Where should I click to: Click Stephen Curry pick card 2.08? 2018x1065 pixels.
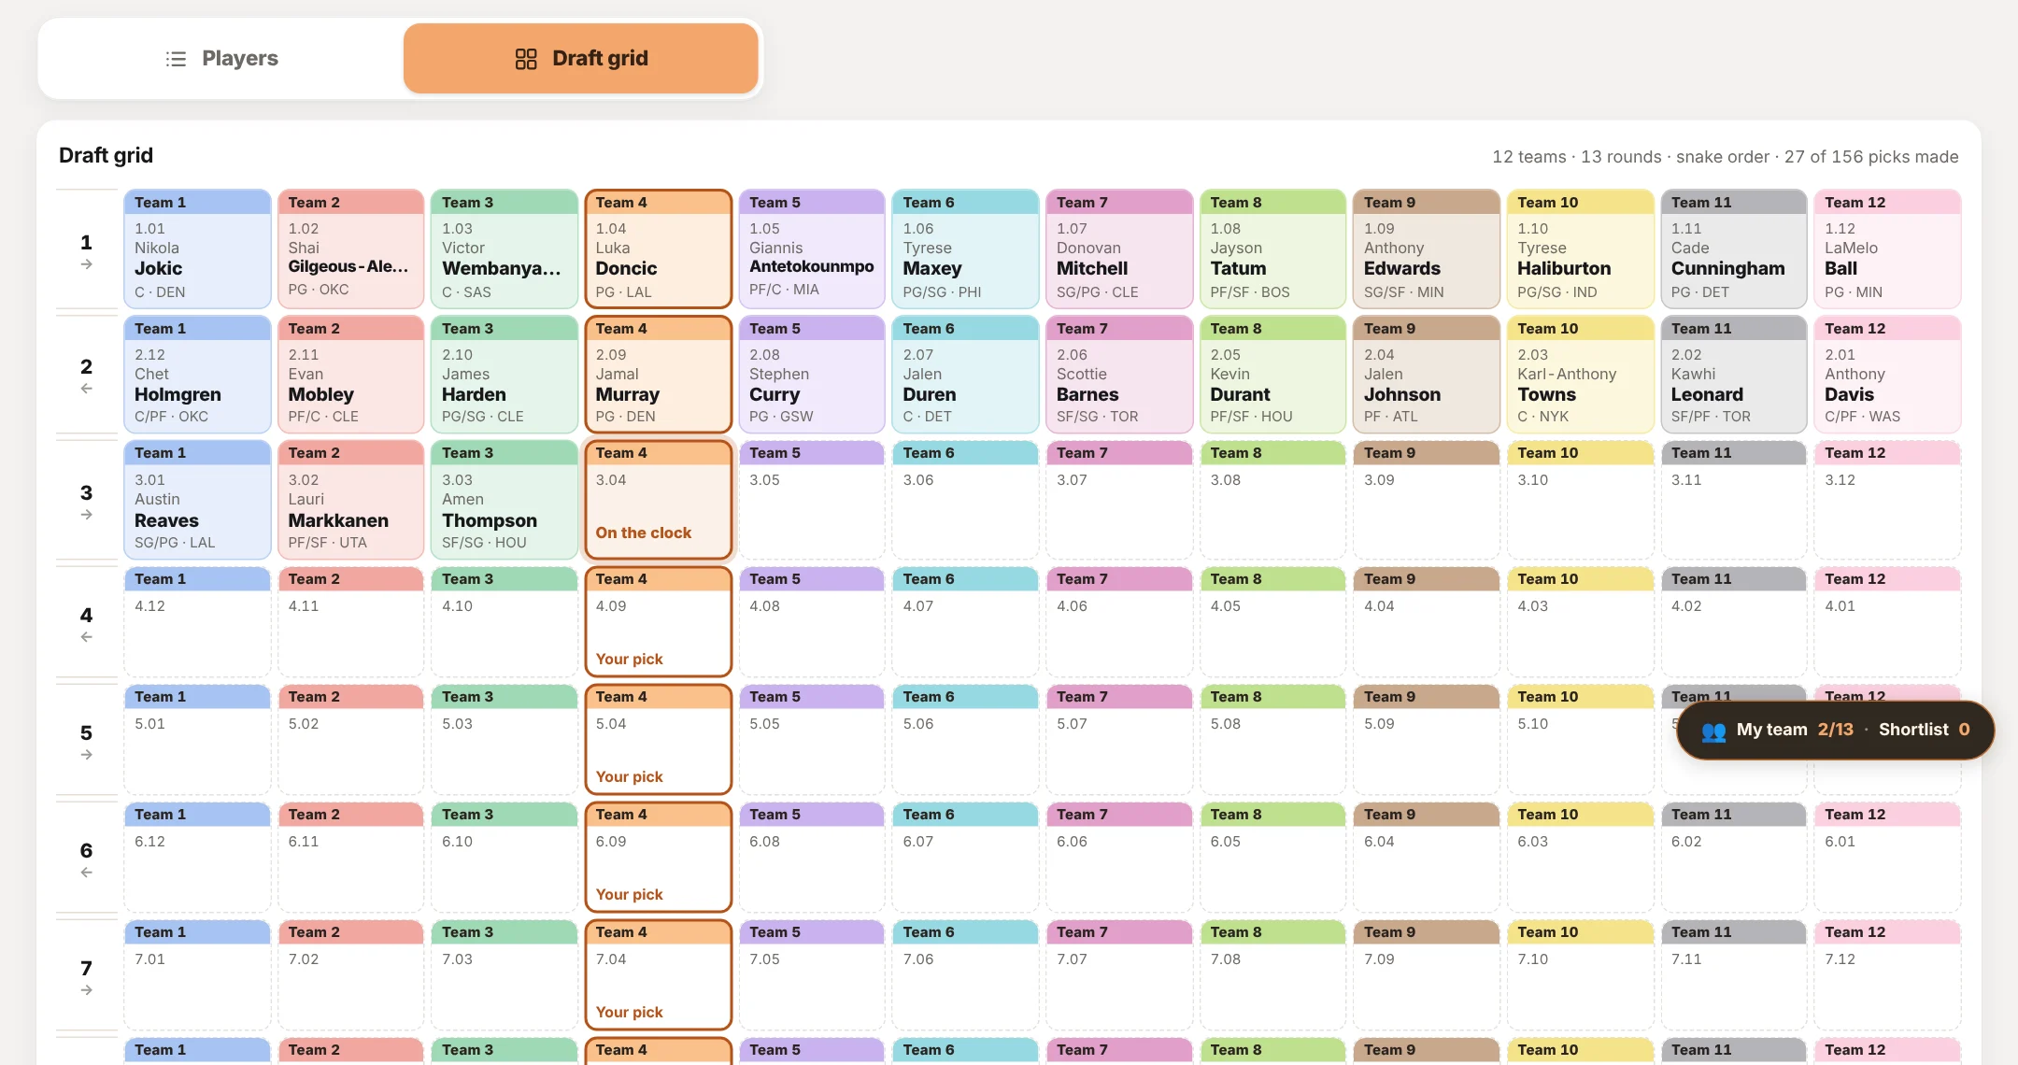click(812, 374)
